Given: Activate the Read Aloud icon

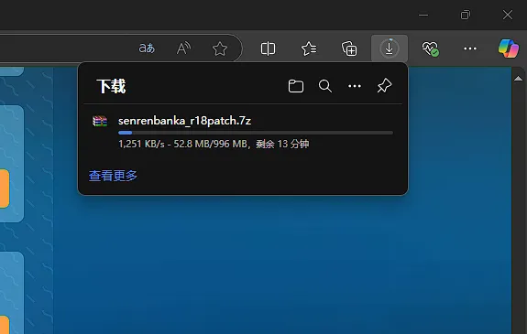Looking at the screenshot, I should point(183,48).
